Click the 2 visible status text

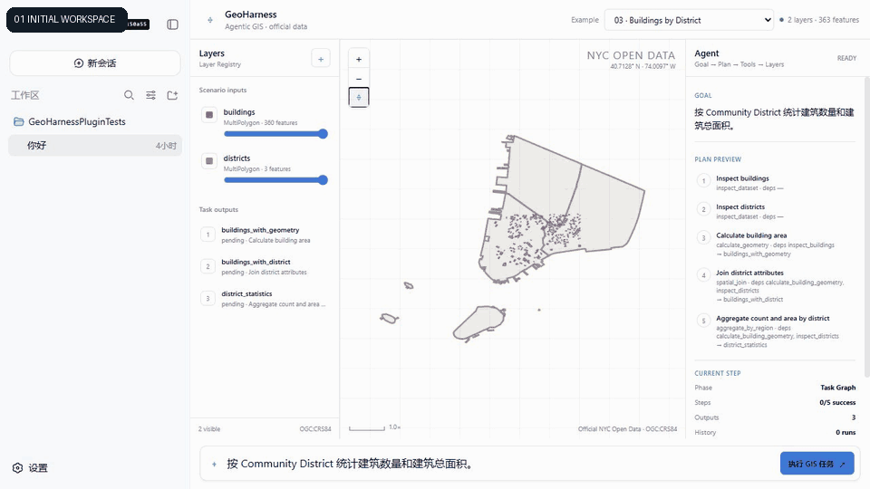click(x=209, y=429)
